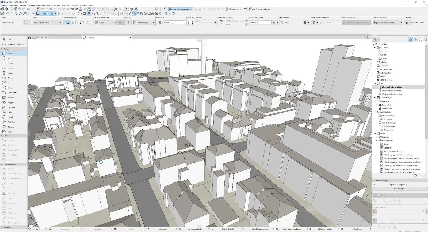The width and height of the screenshot is (428, 232).
Task: Select the Dach roof tool
Action: point(14,83)
